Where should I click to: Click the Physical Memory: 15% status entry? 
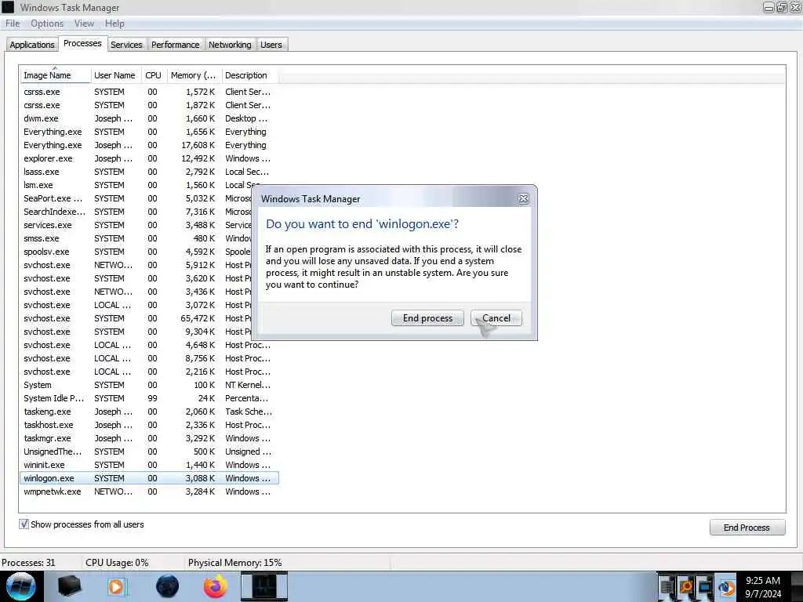pos(234,563)
